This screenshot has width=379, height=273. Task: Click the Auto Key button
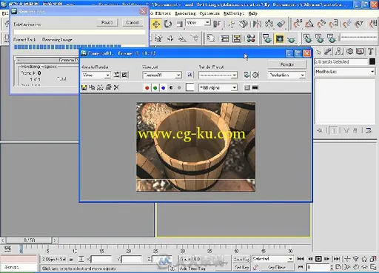pyautogui.click(x=241, y=259)
